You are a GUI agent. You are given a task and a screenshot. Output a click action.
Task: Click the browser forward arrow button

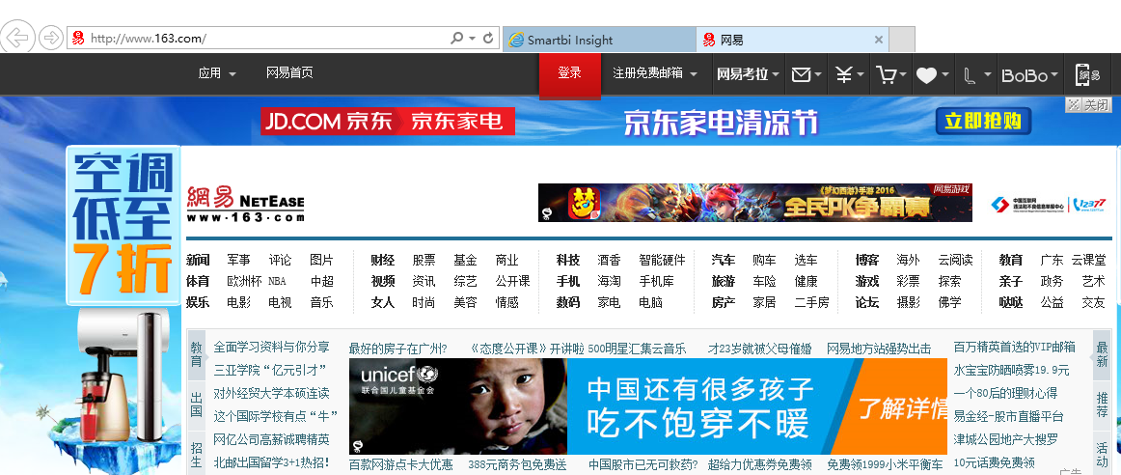(x=51, y=38)
